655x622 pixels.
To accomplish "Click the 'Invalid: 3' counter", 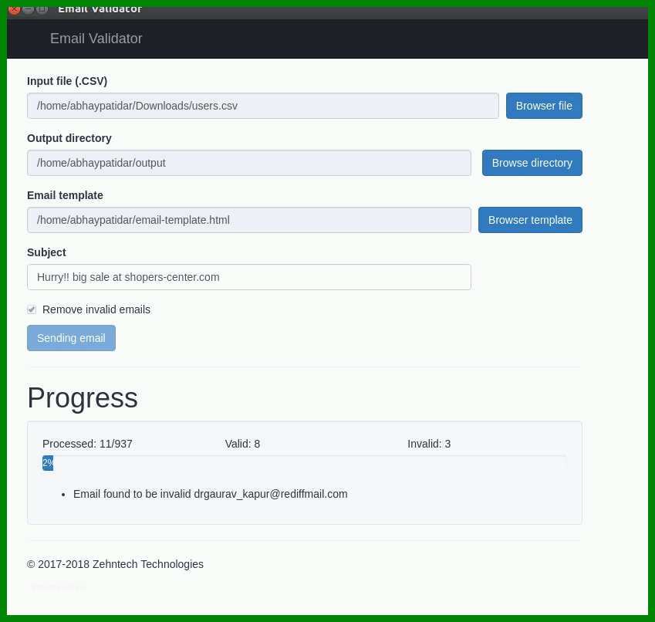I will click(429, 444).
